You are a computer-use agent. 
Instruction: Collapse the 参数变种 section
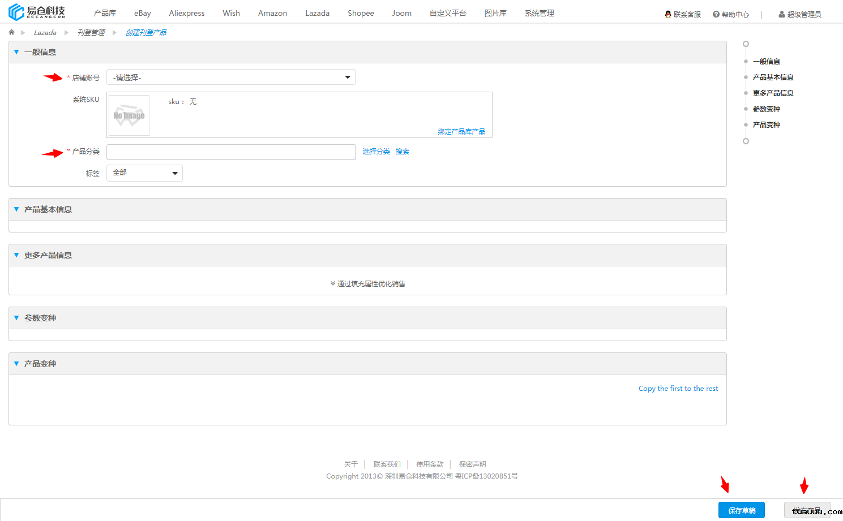coord(16,318)
